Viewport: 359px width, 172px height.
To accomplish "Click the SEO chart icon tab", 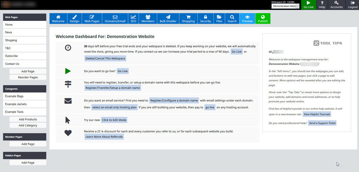I will click(133, 19).
